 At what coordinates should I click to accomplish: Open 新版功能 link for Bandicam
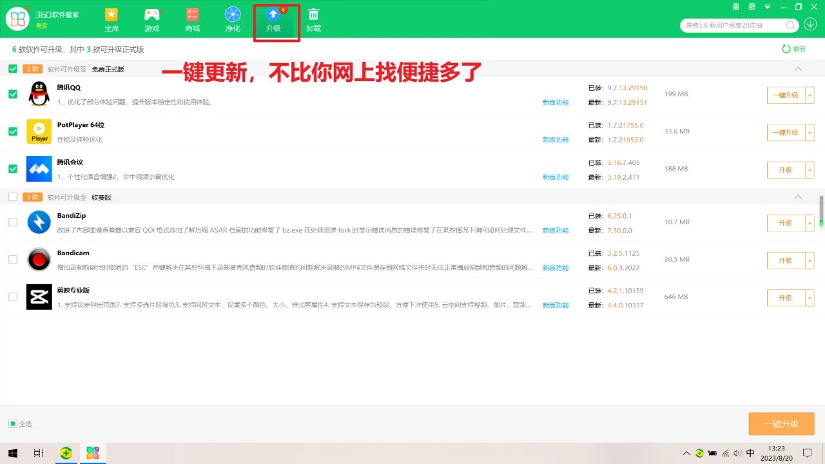click(556, 268)
